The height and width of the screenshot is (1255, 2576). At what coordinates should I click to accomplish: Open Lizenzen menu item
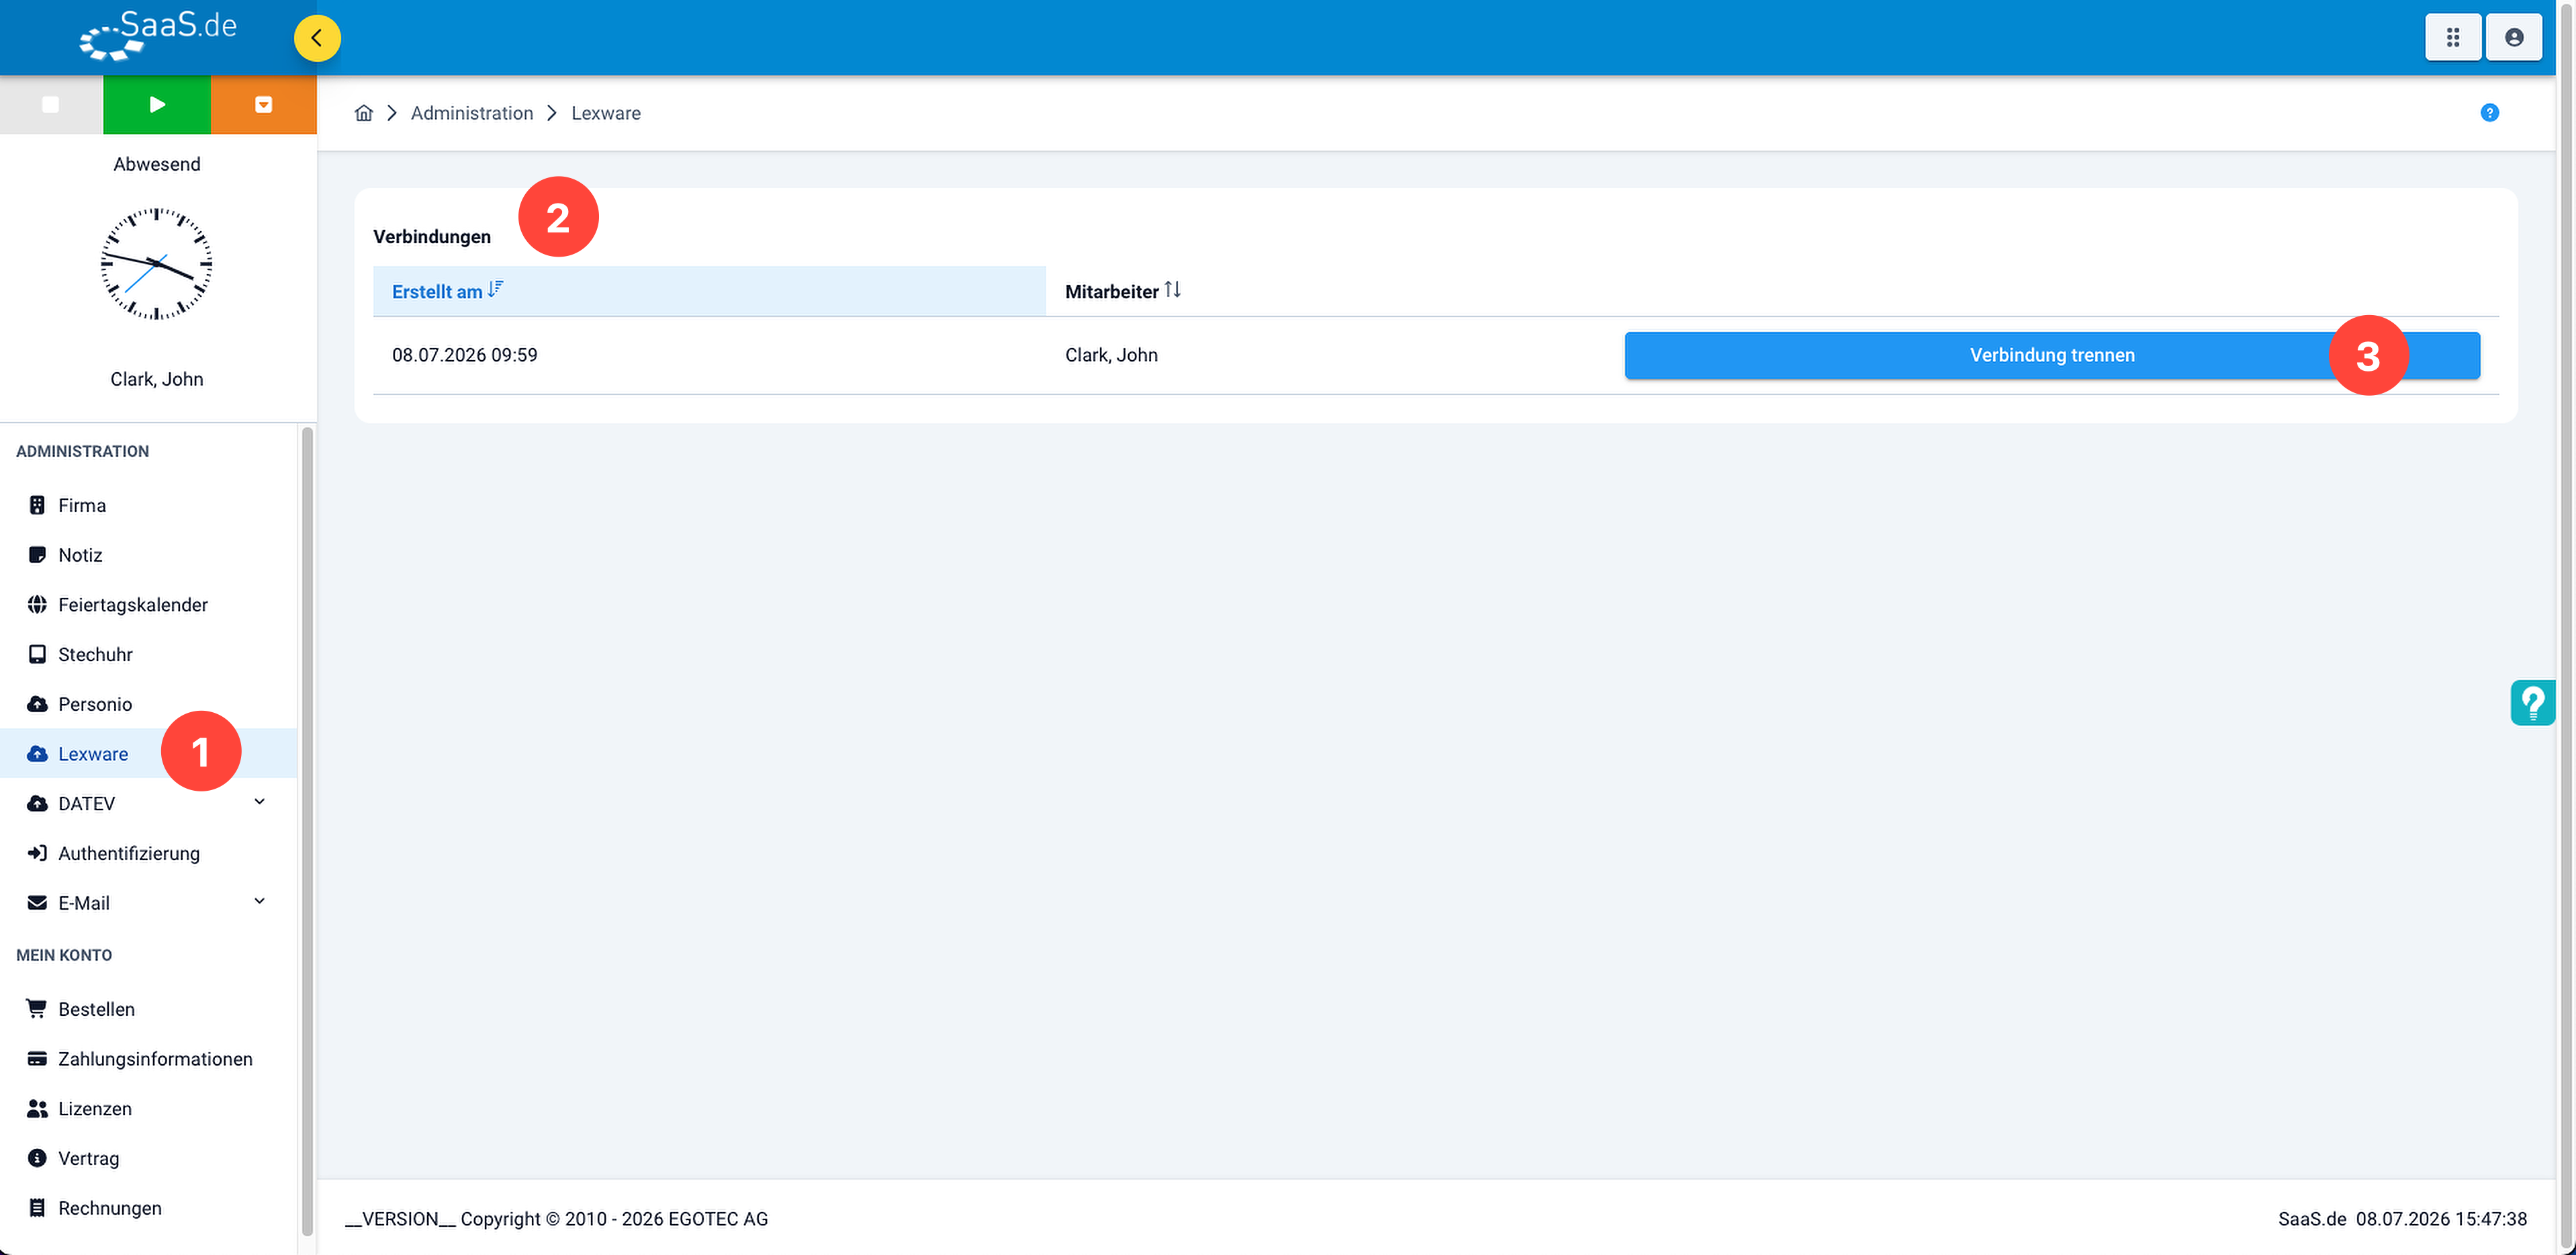(148, 1109)
